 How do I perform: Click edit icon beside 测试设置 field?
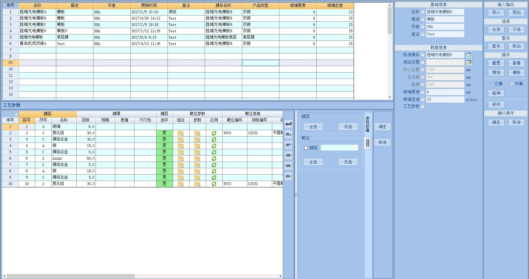(x=469, y=62)
